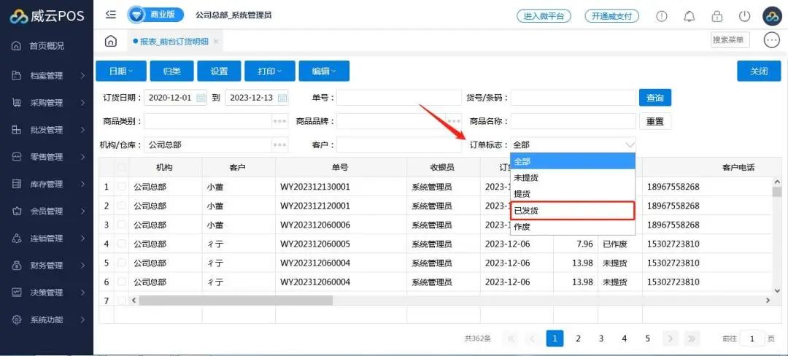Click the home icon next to tabs

point(110,41)
